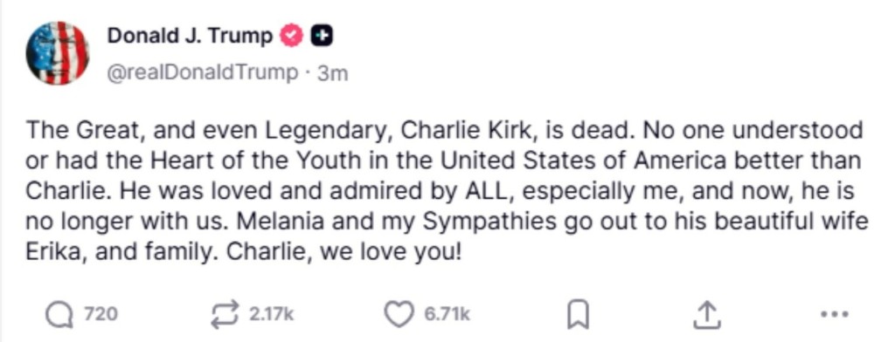Screen dimensions: 895x342
Task: Click the red verified checkmark badge
Action: (292, 37)
